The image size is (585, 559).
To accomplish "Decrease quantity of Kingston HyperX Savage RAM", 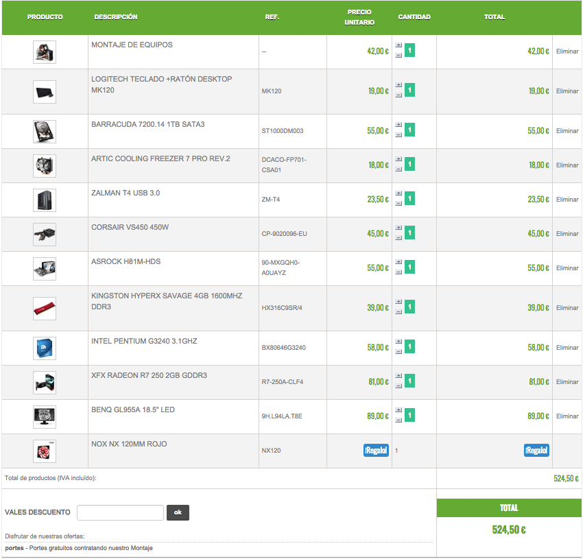I will point(398,312).
